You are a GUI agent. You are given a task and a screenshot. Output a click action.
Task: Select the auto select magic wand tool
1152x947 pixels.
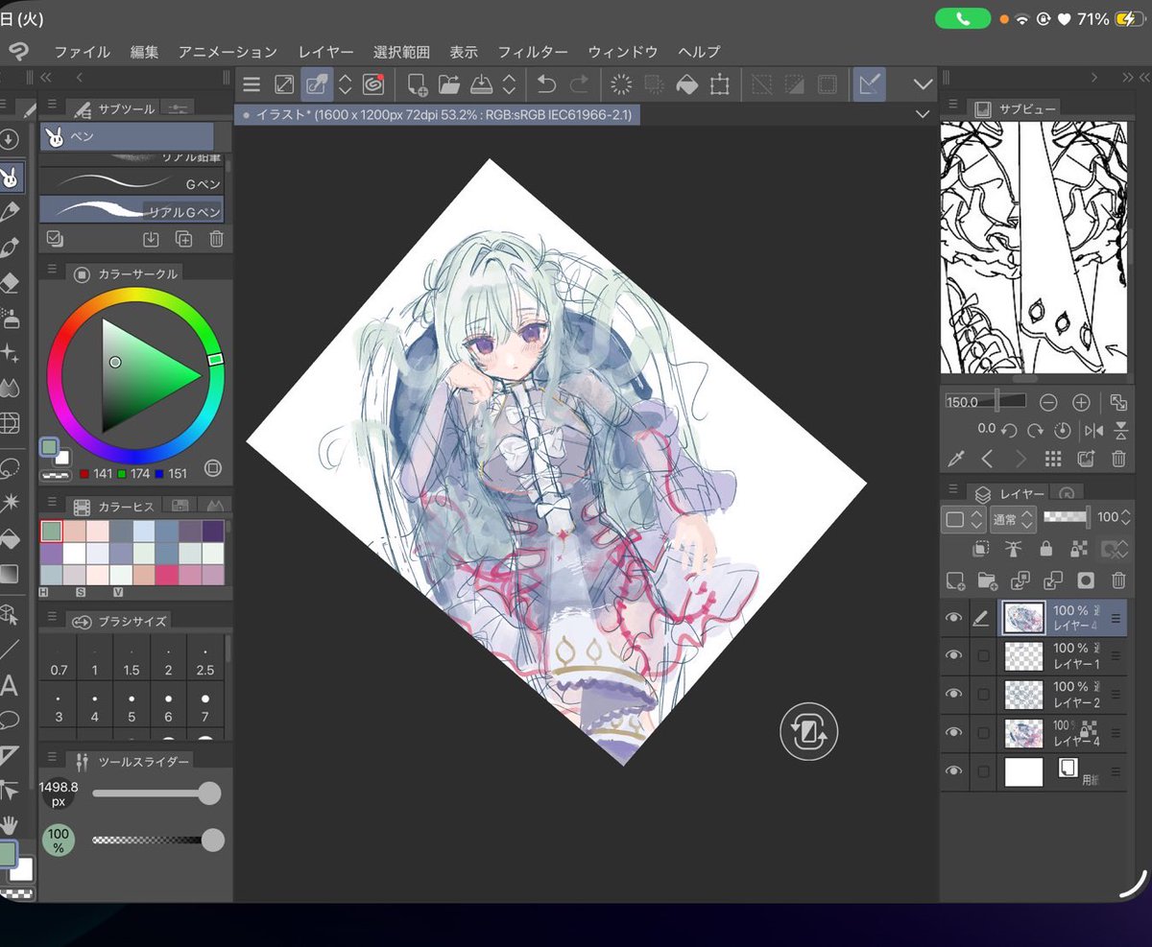[9, 501]
